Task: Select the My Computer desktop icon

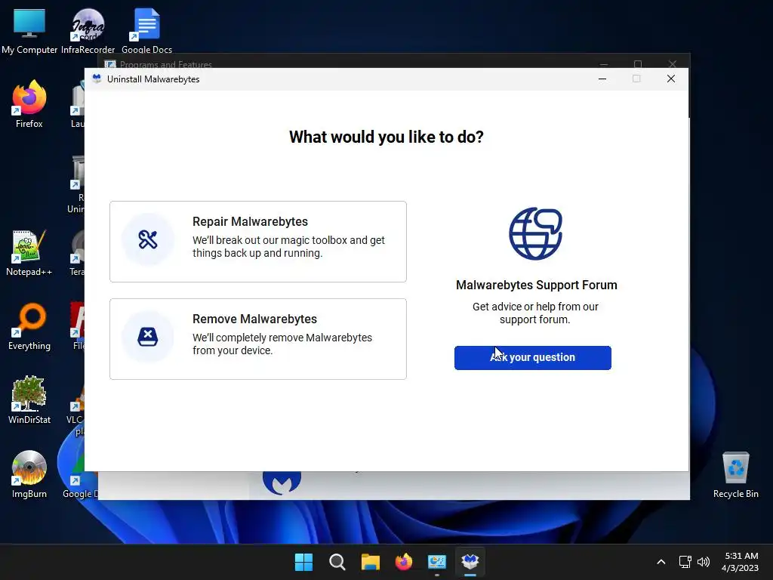Action: coord(29,31)
